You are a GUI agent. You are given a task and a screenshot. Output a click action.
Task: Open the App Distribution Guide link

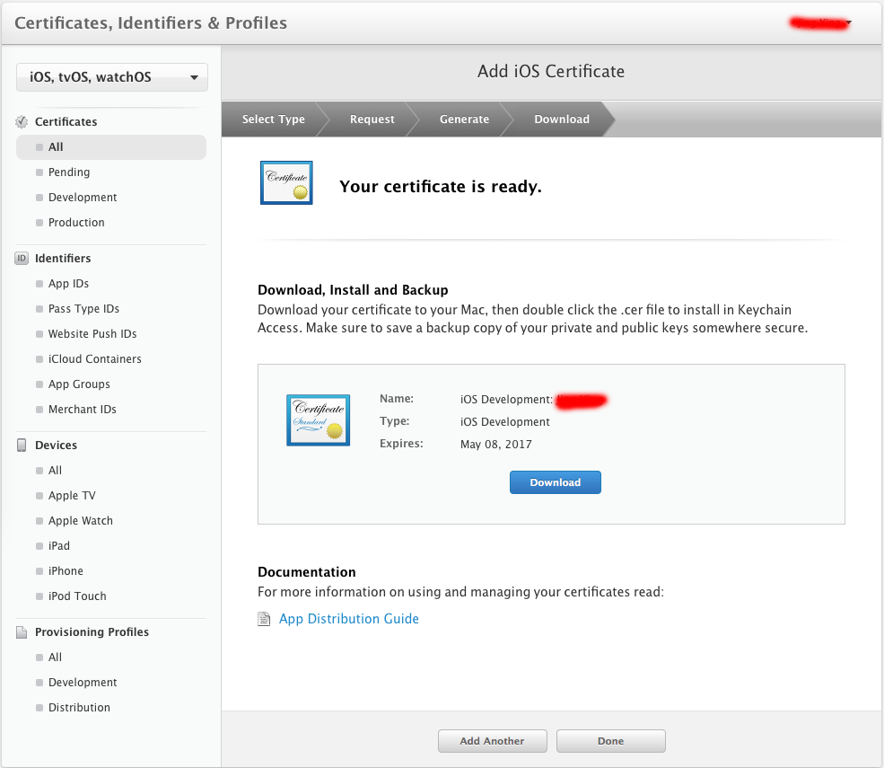[x=348, y=619]
